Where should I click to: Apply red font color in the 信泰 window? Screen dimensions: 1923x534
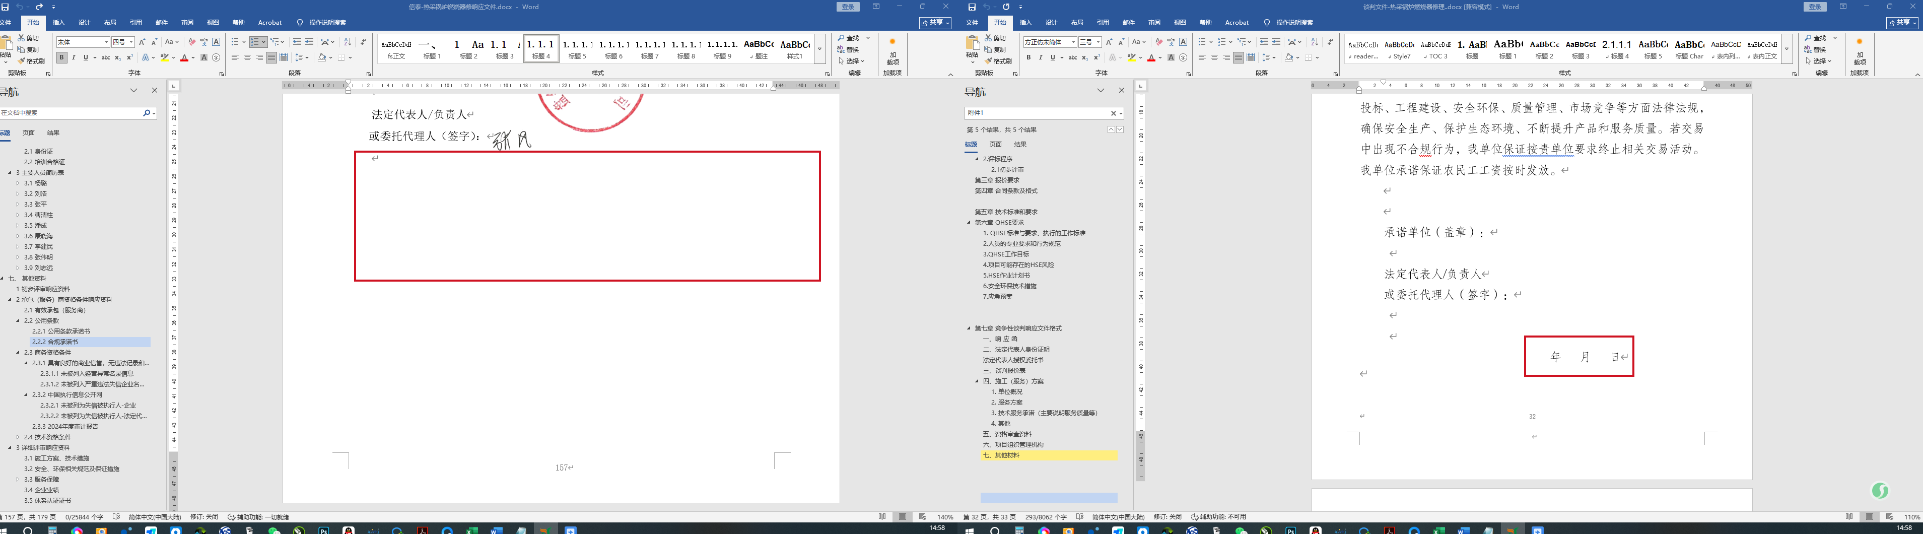184,57
